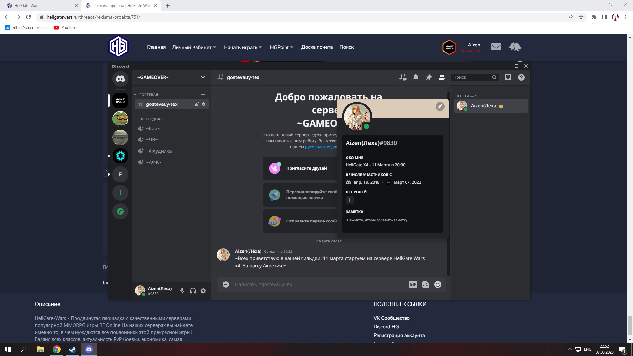
Task: Open site messages envelope icon
Action: click(496, 47)
